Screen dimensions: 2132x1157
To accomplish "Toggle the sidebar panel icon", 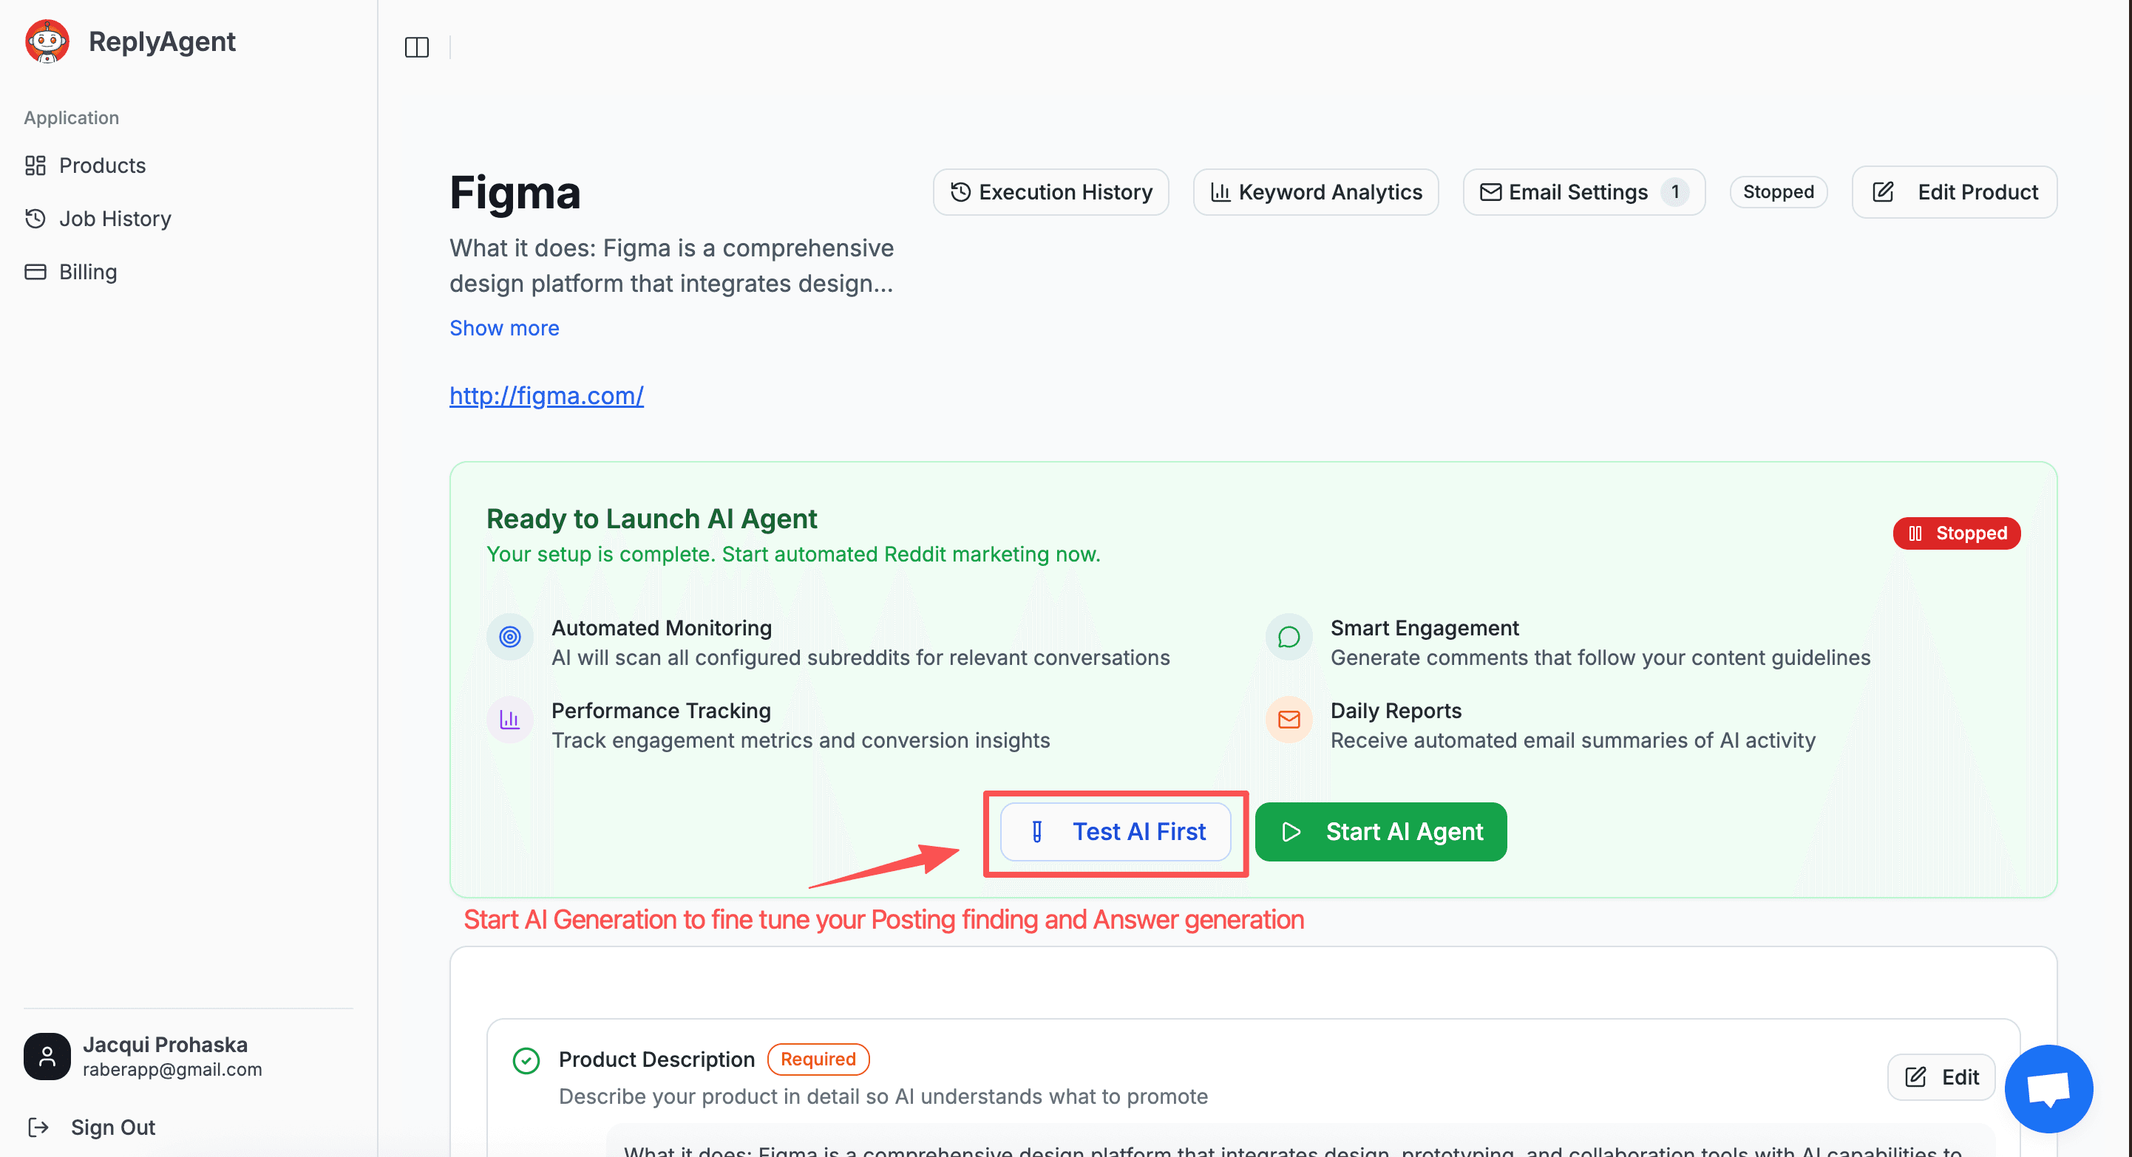I will (416, 48).
